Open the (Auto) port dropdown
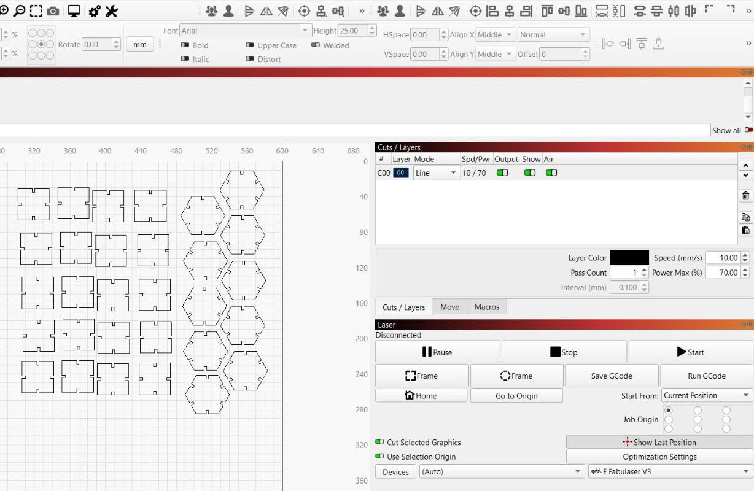754x491 pixels. click(x=502, y=471)
